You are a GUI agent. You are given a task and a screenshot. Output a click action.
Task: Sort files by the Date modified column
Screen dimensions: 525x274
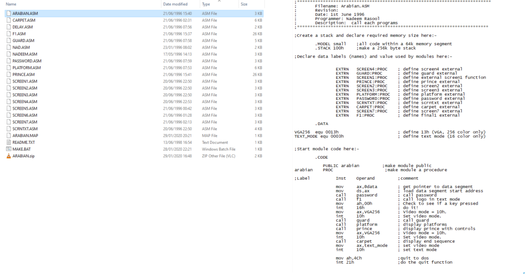175,4
